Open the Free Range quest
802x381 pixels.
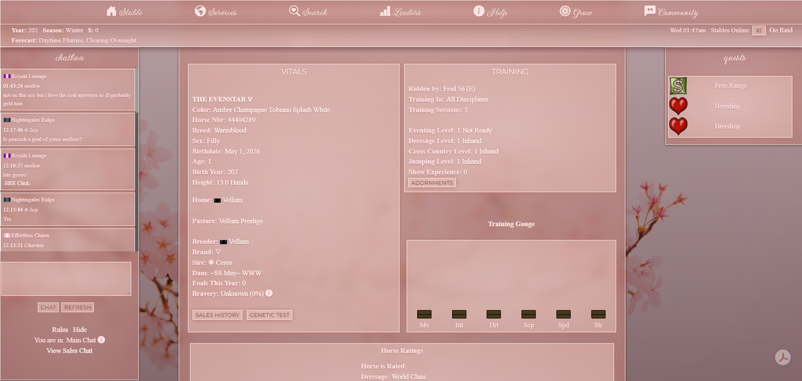(731, 86)
